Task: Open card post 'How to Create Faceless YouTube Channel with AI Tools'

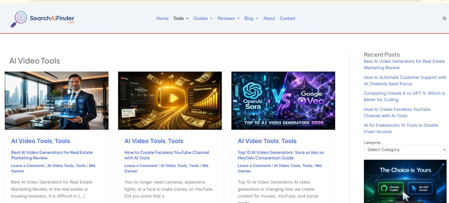Action: (x=167, y=155)
